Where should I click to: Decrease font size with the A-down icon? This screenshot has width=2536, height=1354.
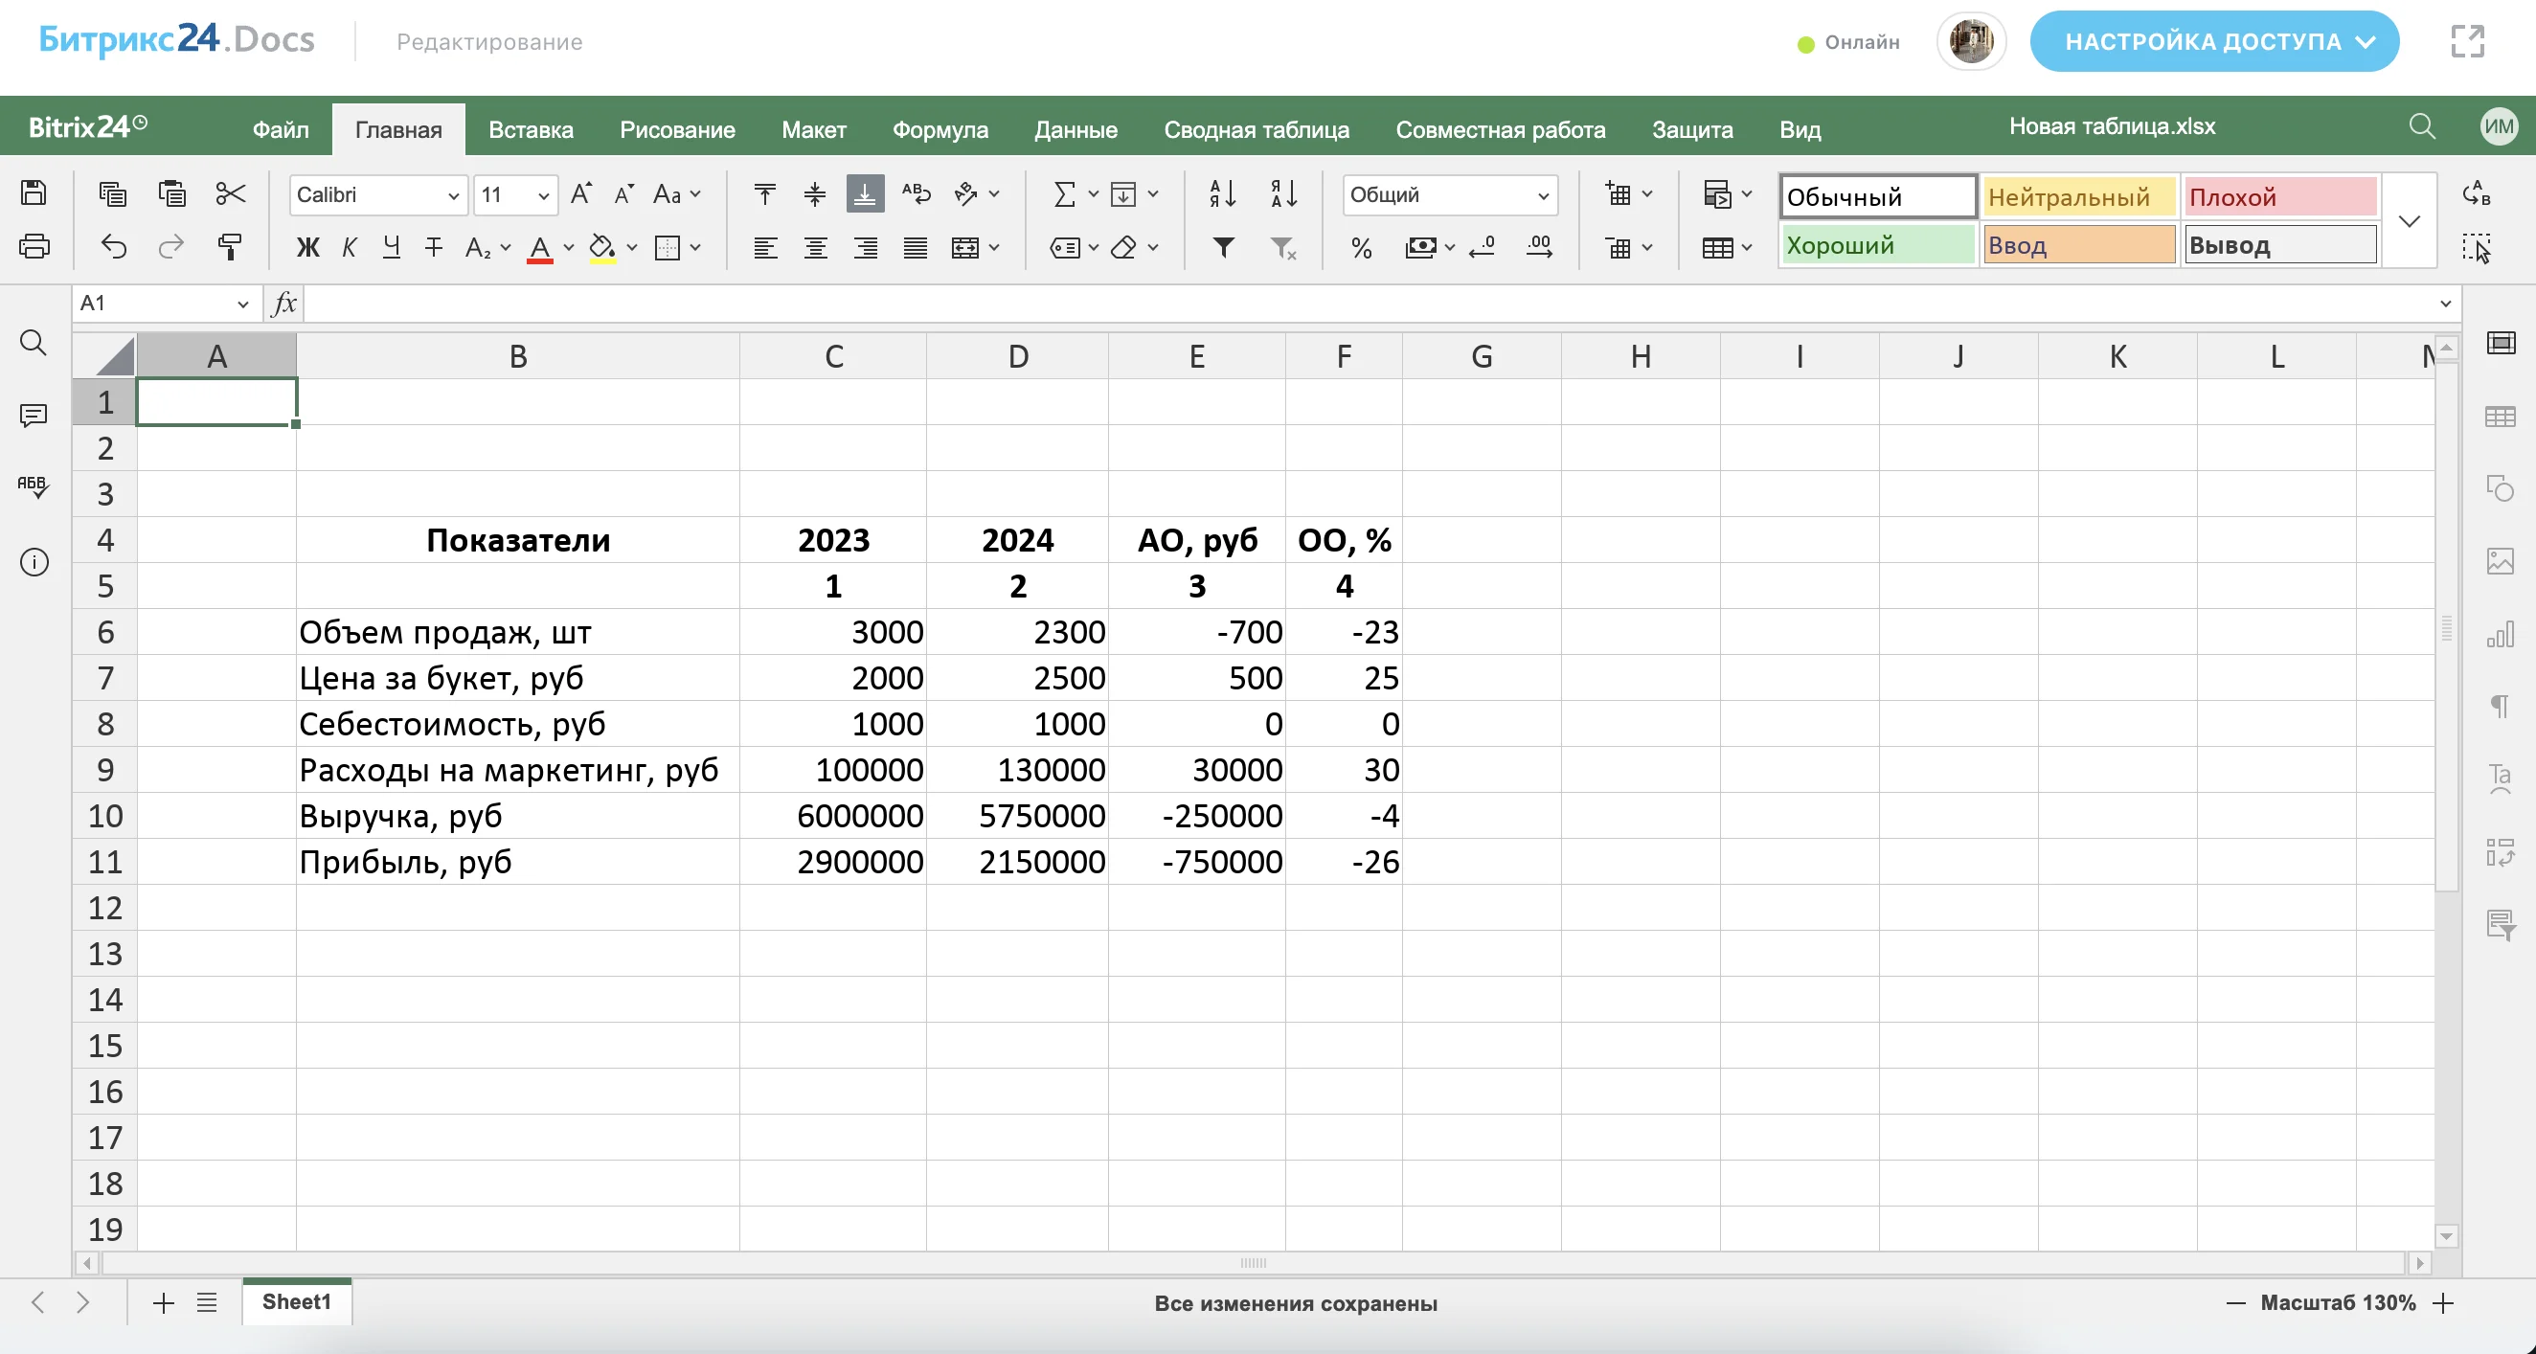[x=624, y=193]
